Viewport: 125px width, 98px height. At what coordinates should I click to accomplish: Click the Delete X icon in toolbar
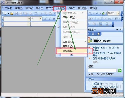point(54,13)
